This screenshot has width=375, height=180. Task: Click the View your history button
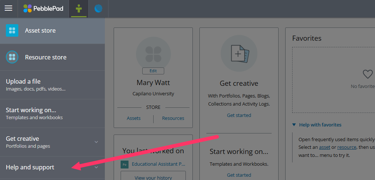point(153,177)
